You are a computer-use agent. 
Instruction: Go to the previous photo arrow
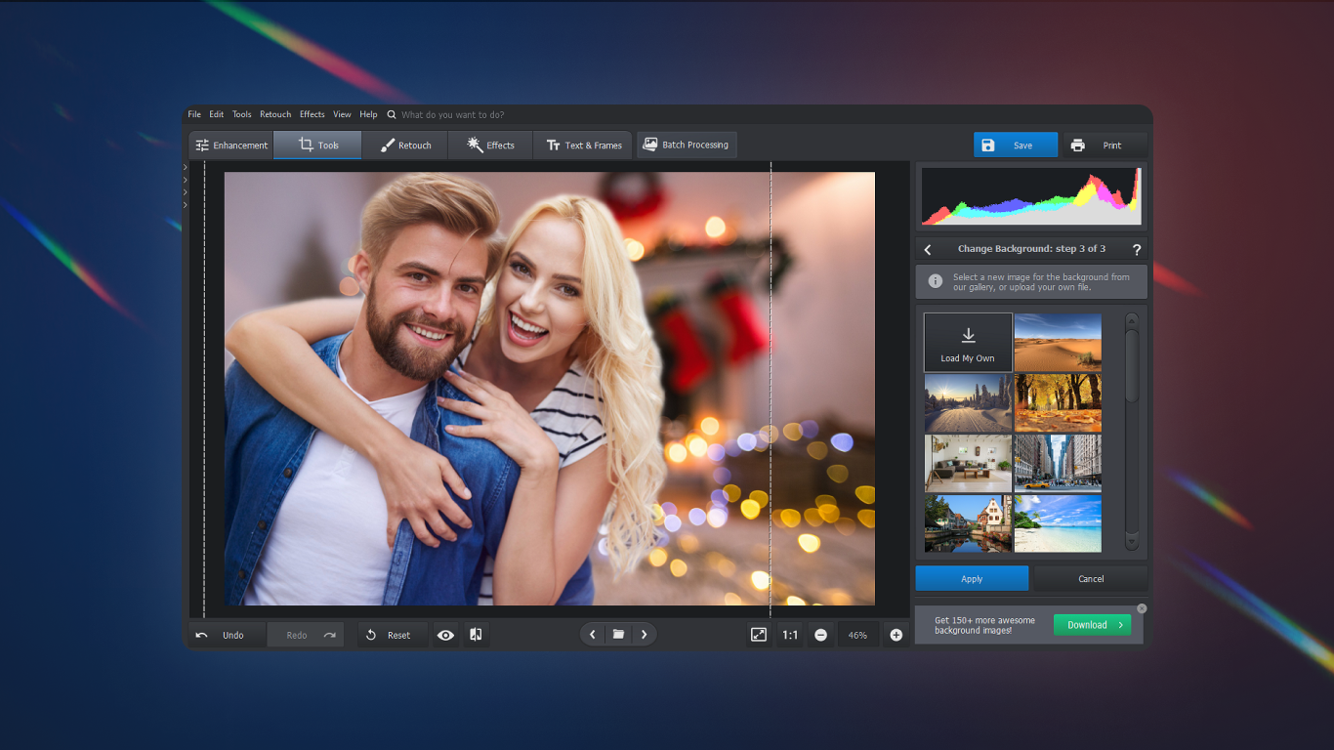click(593, 635)
